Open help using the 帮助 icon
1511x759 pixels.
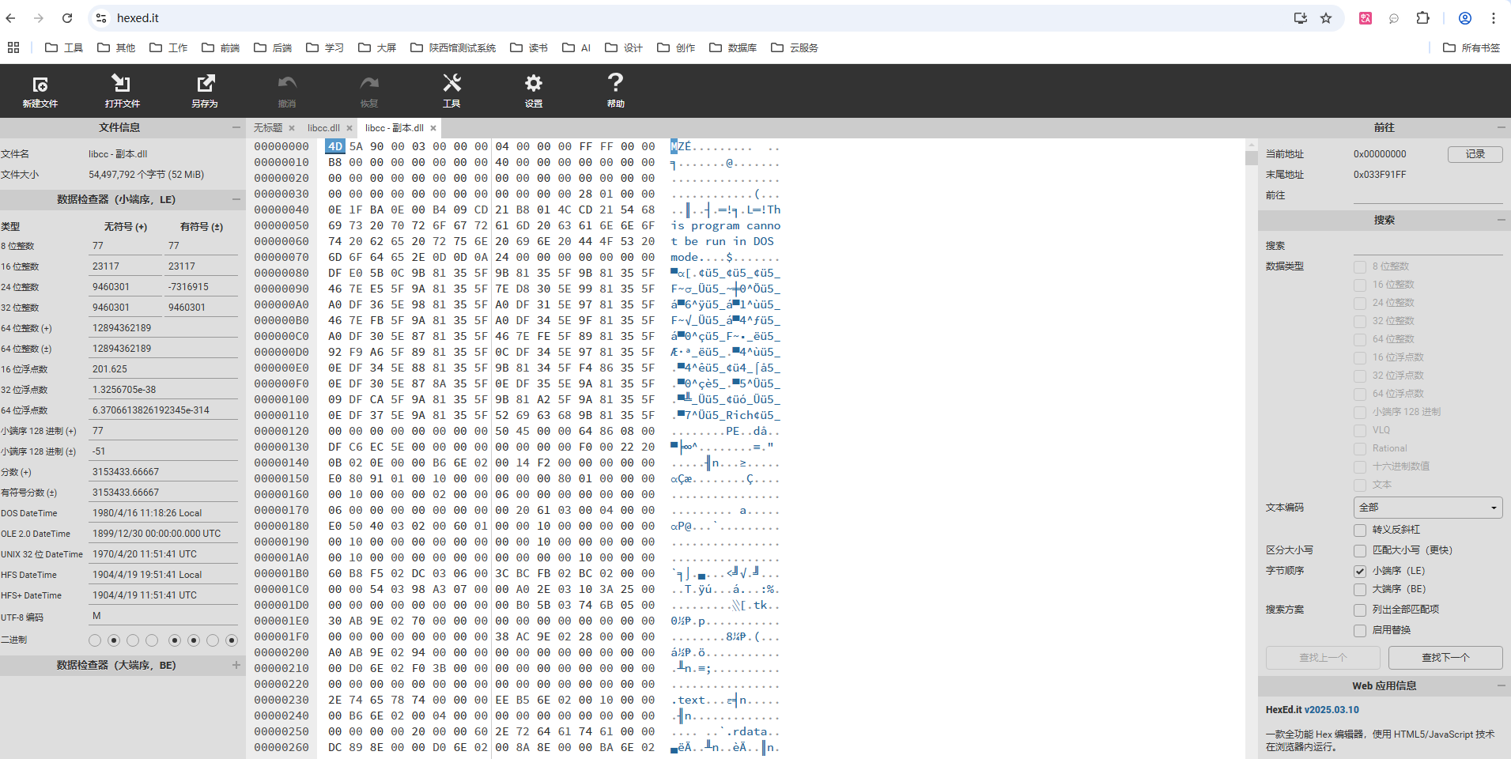[615, 90]
